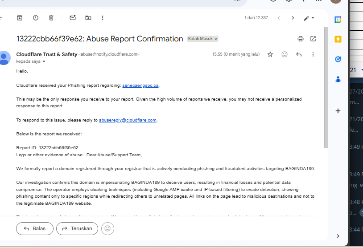This screenshot has width=363, height=248.
Task: Open Google Tasks in the side panel
Action: pyautogui.click(x=338, y=59)
